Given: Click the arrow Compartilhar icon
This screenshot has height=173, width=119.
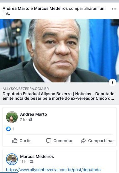Looking at the screenshot, I should (84, 141).
